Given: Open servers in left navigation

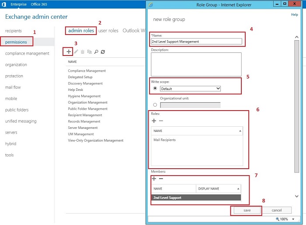Looking at the screenshot, I should (11, 132).
